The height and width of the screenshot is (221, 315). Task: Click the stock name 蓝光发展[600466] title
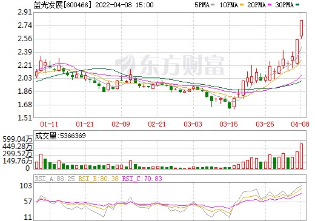62,5
